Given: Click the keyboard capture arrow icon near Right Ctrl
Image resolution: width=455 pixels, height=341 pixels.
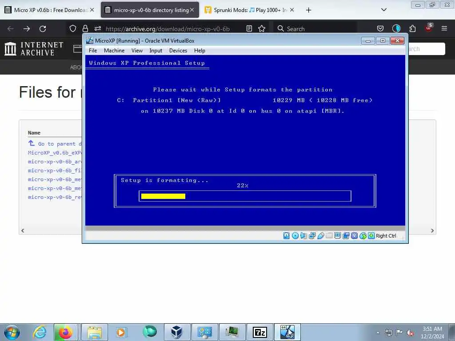Looking at the screenshot, I should tap(371, 236).
